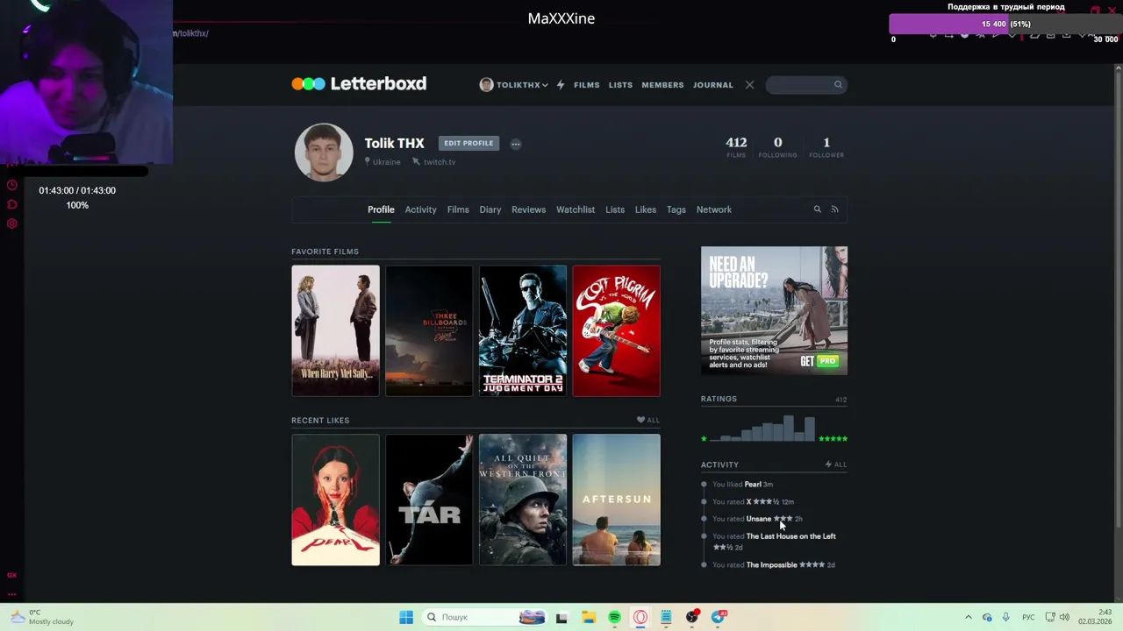The image size is (1123, 631).
Task: Open Pearl in the activity feed
Action: [753, 484]
